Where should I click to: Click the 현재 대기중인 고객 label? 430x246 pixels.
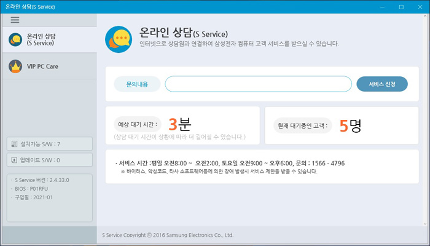coord(302,125)
